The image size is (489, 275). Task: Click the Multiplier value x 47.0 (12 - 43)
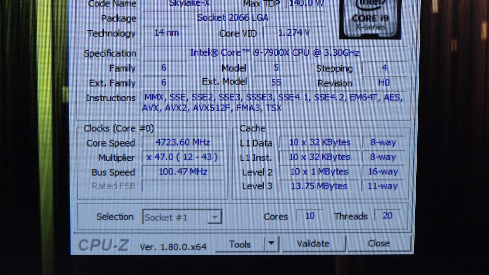coord(183,157)
